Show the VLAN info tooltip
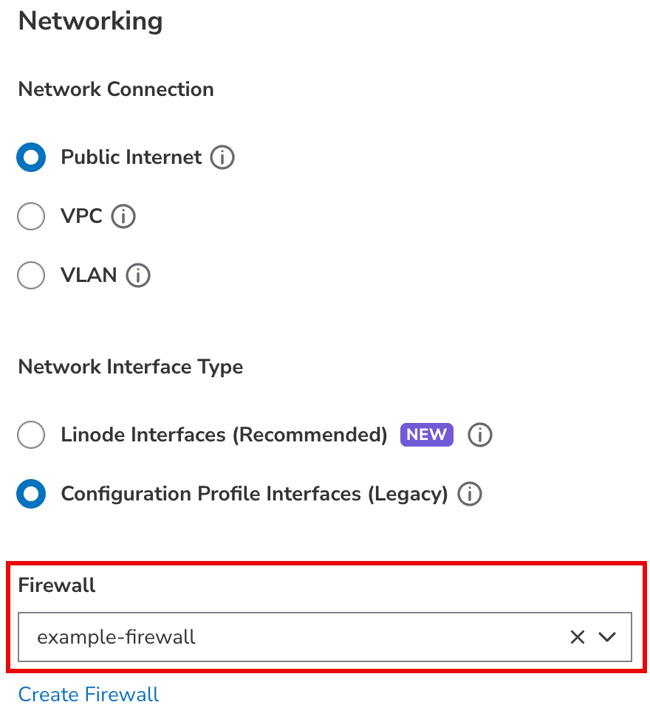This screenshot has width=650, height=716. pyautogui.click(x=138, y=275)
